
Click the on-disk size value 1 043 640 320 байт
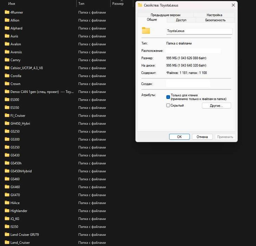click(x=186, y=65)
